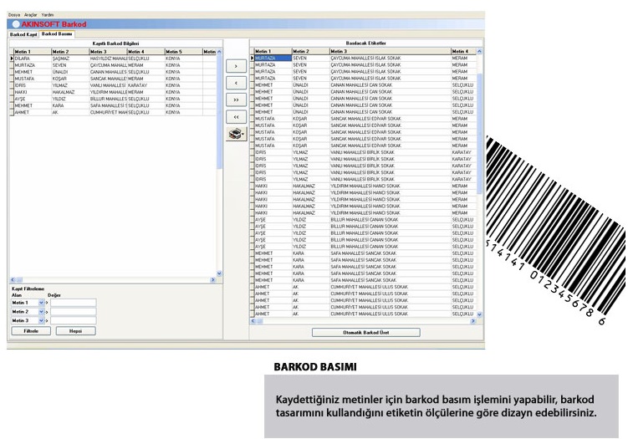Move selected record right with > button
Screen dimensions: 628x439
tap(237, 66)
